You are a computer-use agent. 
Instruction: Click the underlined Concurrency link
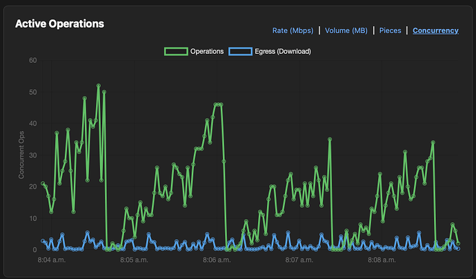[435, 30]
